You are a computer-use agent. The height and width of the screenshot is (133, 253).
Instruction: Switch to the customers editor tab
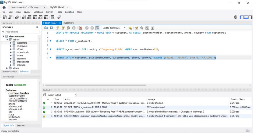[x=68, y=23]
